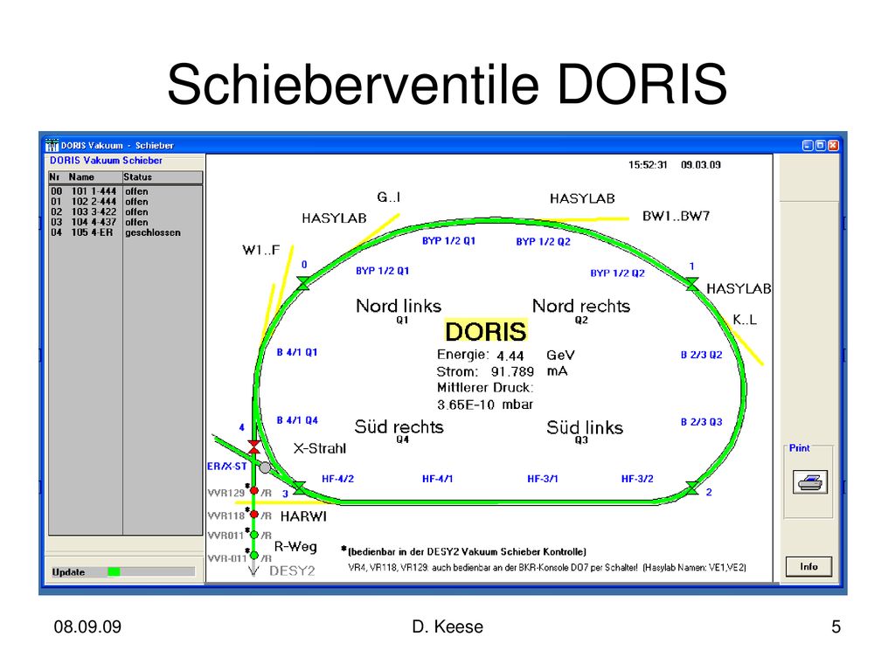
Task: Click the HARWI beamline label
Action: point(303,516)
